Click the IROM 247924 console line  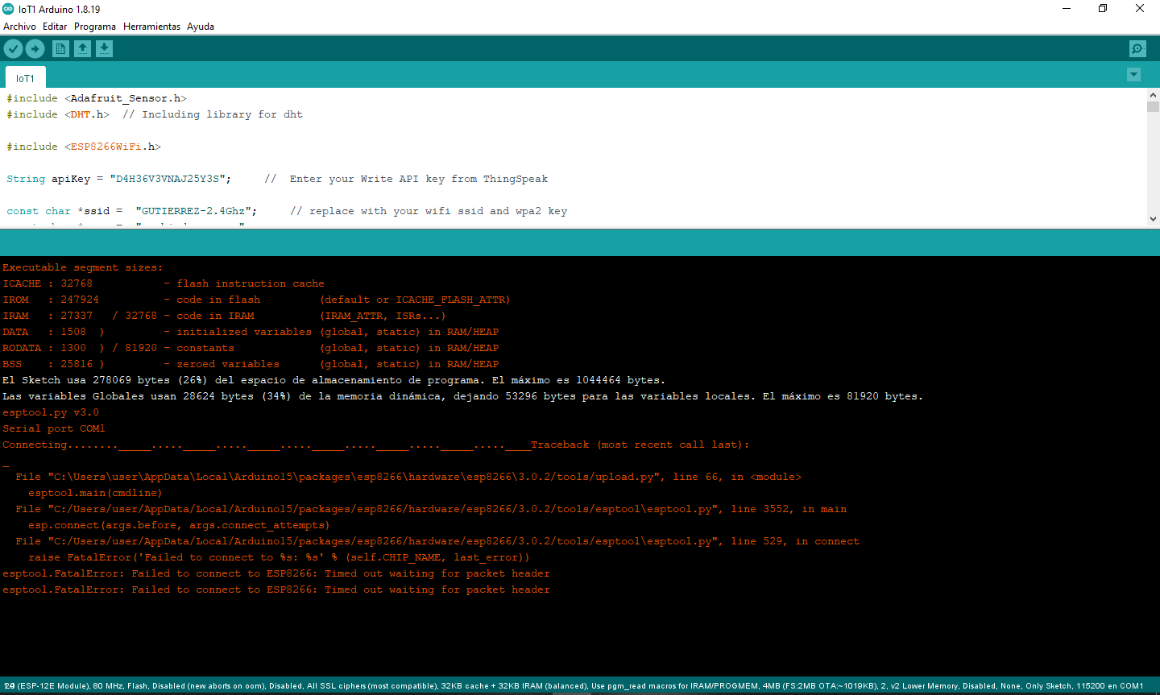(256, 300)
